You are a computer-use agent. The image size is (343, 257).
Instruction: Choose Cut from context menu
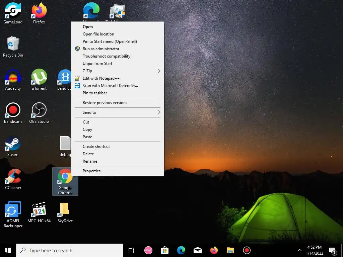118,122
